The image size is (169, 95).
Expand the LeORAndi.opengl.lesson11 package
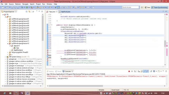8,41
